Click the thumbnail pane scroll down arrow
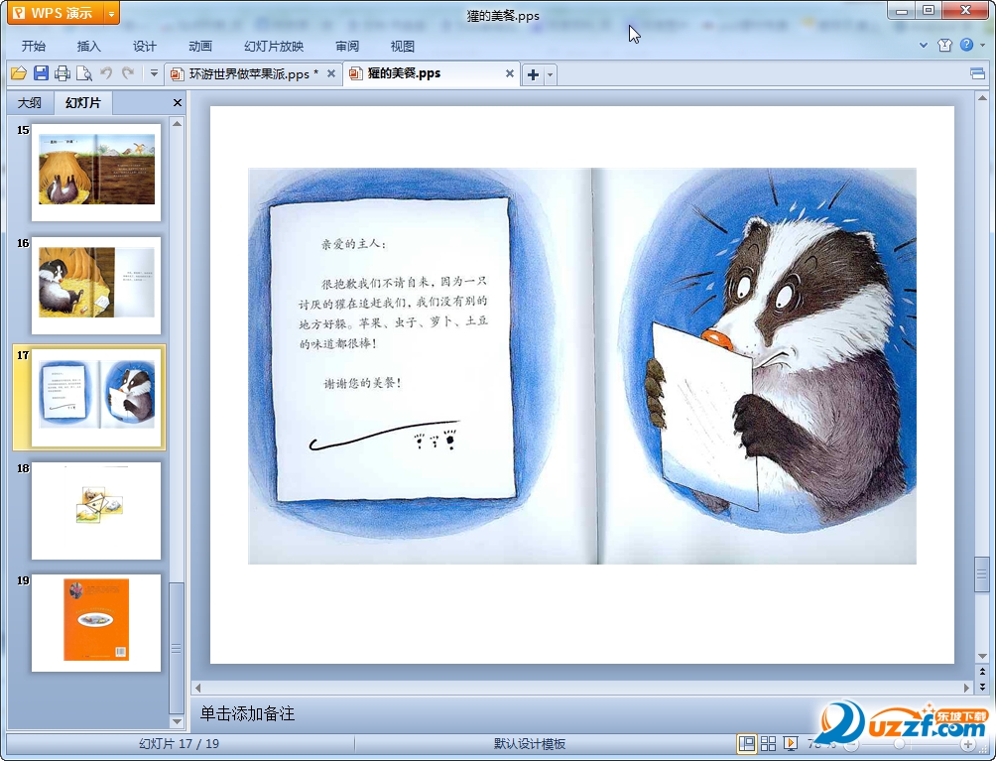 [177, 721]
